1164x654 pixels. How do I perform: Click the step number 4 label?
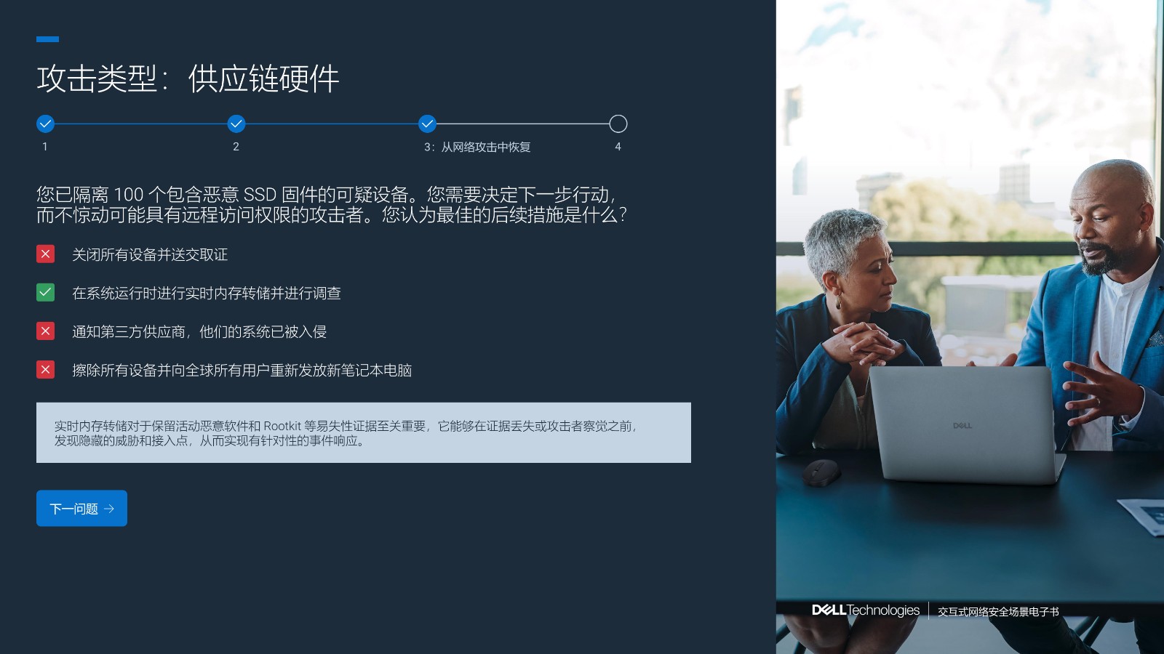(x=618, y=147)
